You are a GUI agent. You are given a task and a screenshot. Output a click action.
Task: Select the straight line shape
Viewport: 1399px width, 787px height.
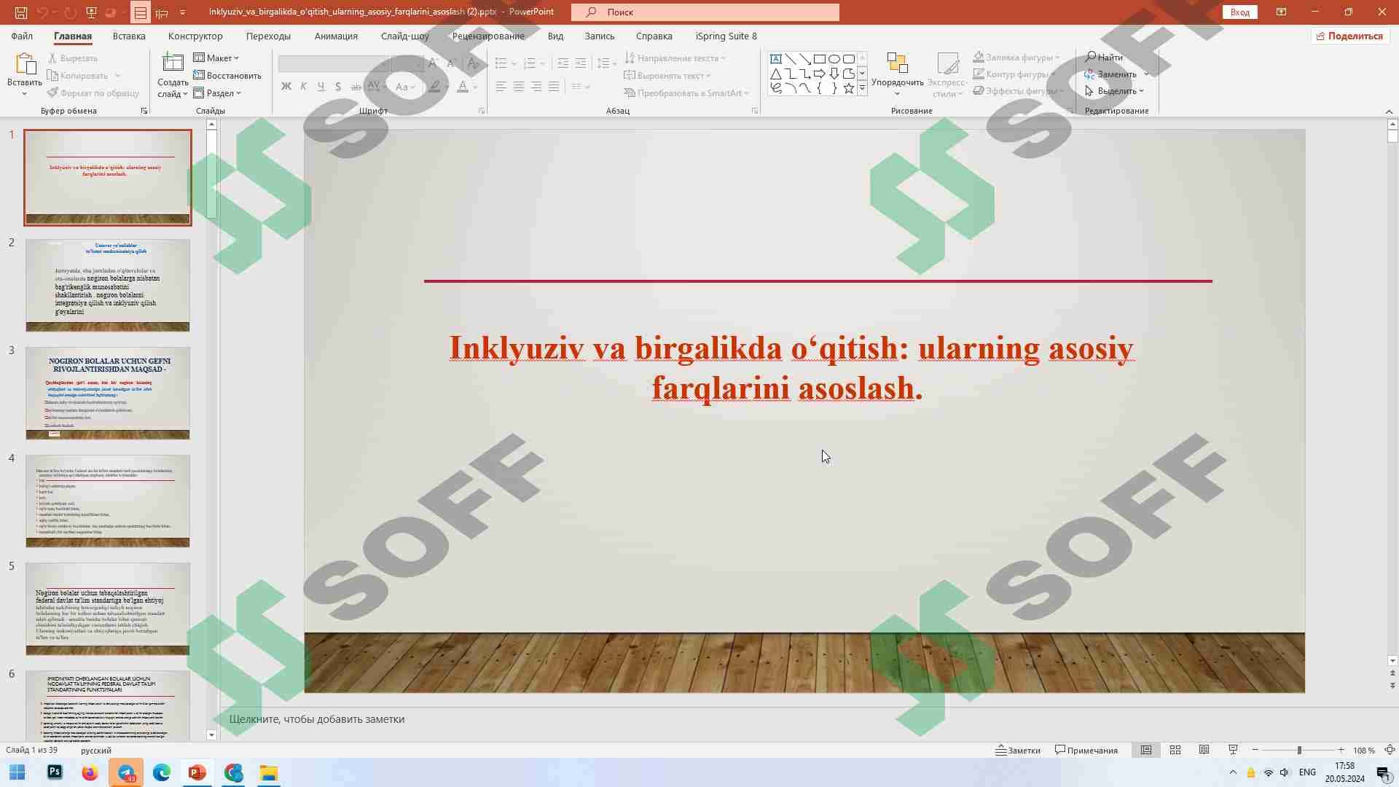(791, 59)
